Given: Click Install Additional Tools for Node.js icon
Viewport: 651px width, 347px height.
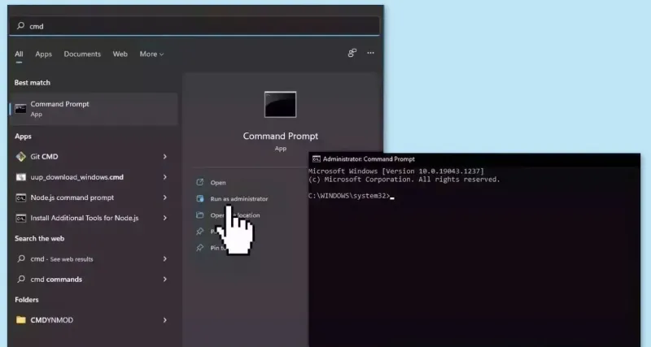Looking at the screenshot, I should pos(20,218).
